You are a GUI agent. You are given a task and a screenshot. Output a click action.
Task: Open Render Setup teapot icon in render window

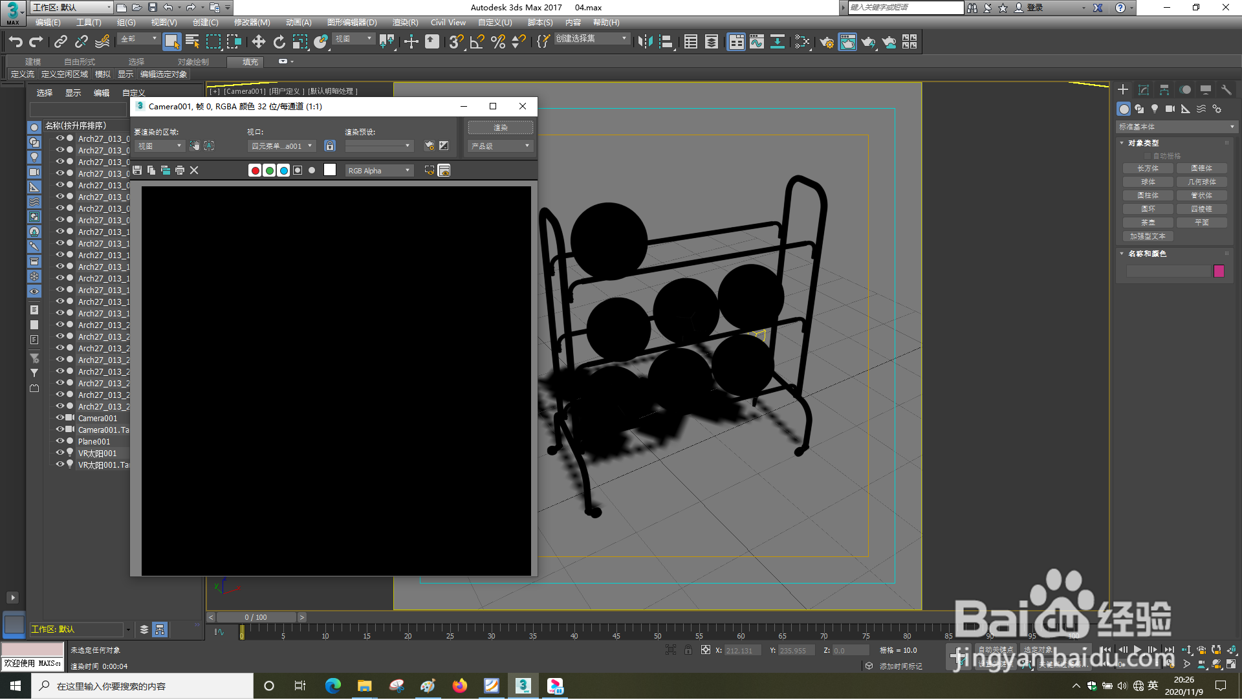pyautogui.click(x=429, y=146)
